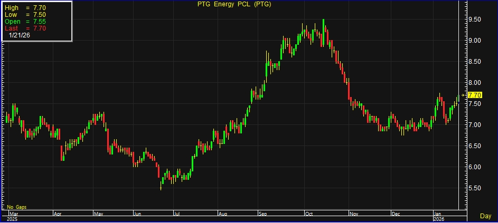Click the red Last = 7.70 readout
The image size is (498, 223).
pyautogui.click(x=25, y=28)
